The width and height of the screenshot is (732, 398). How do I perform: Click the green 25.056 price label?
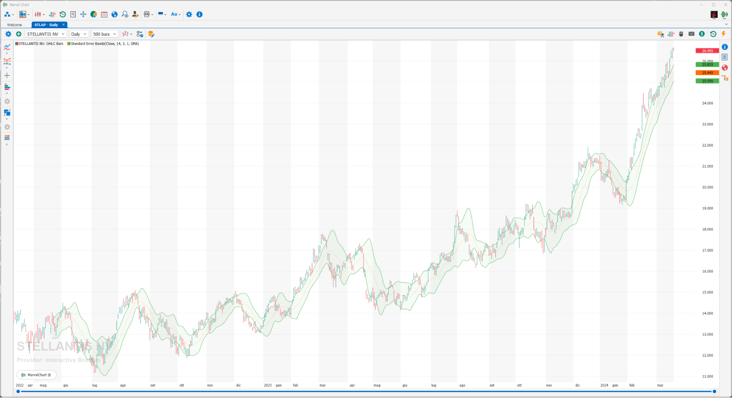click(x=707, y=81)
